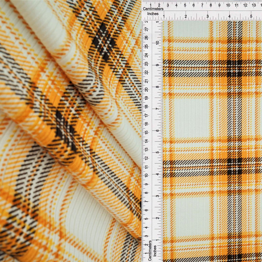Click the "13" mark on top centimeter ruler
Viewport: 262px width, 262px height.
[x=253, y=5]
